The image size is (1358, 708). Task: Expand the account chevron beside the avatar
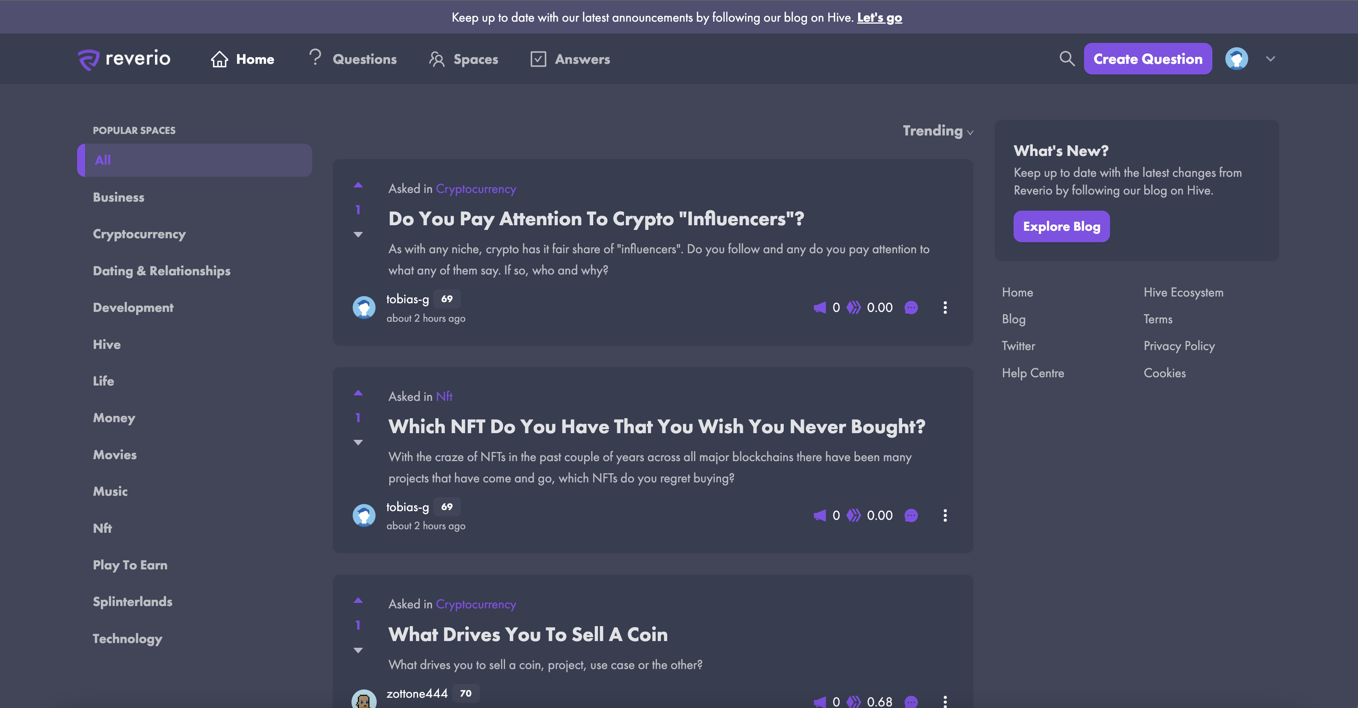point(1271,59)
